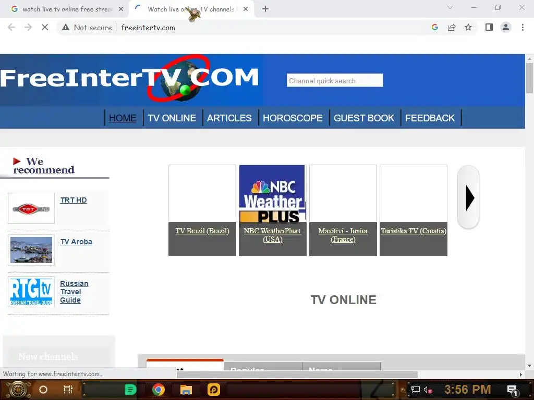The image size is (534, 400).
Task: Open the FEEDBACK menu item
Action: coord(430,118)
